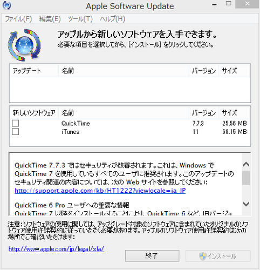The height and width of the screenshot is (270, 260).
Task: Click the アップデート column header
Action: tap(34, 71)
